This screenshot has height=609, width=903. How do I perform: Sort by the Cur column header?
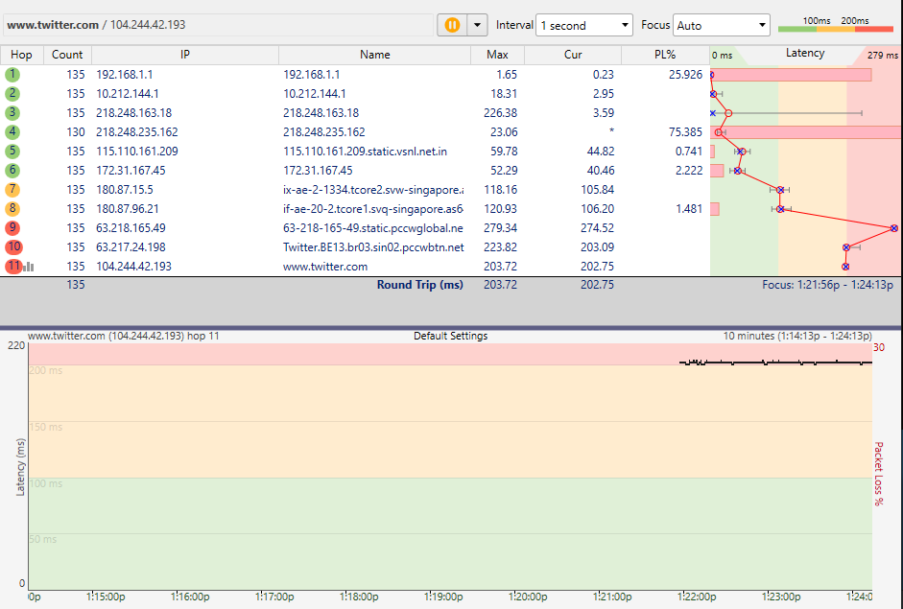coord(573,55)
